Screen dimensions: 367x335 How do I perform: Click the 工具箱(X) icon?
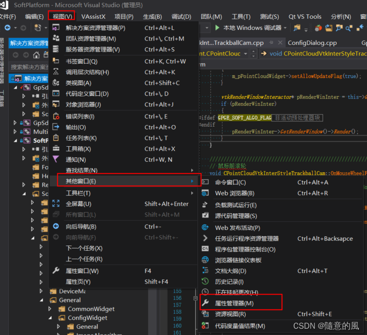(56, 149)
